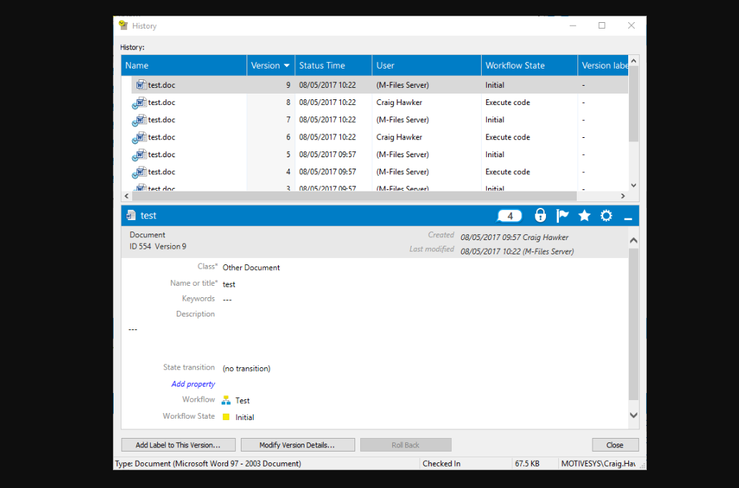The height and width of the screenshot is (488, 739).
Task: Click Add Label to This Version button
Action: [177, 444]
